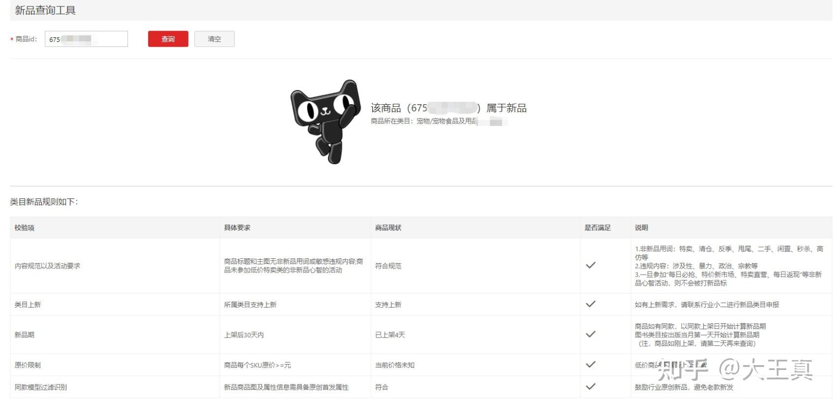Image resolution: width=834 pixels, height=403 pixels.
Task: Click checkmark in 内容规范以及活动要求 row
Action: (591, 265)
